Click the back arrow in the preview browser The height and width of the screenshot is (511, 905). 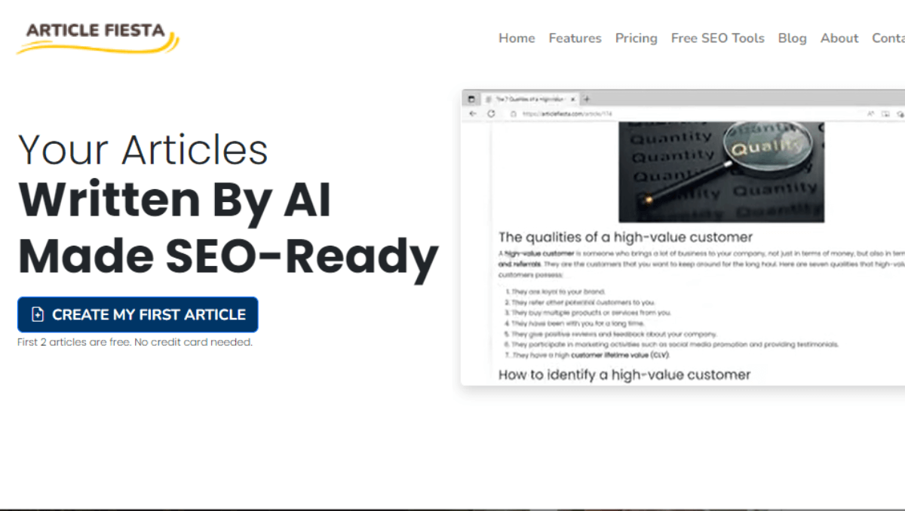pos(473,114)
